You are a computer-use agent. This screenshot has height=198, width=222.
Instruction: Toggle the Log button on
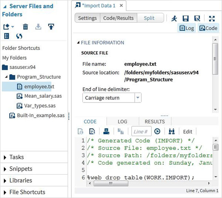[x=186, y=28]
